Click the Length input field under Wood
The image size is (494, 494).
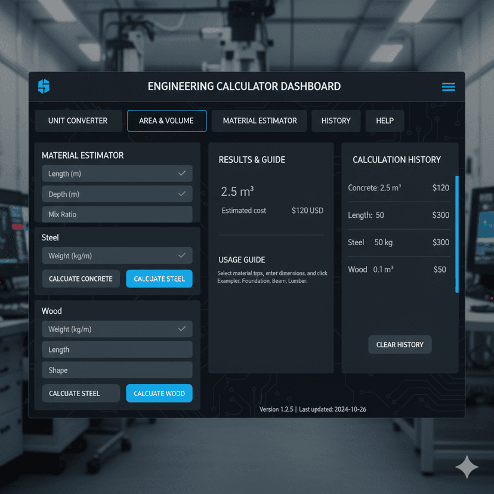click(x=117, y=349)
